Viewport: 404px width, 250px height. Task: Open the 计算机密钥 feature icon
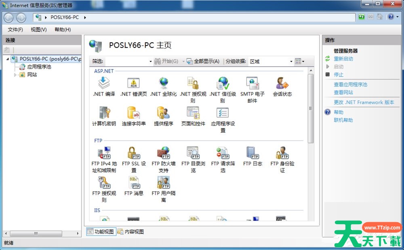(104, 113)
